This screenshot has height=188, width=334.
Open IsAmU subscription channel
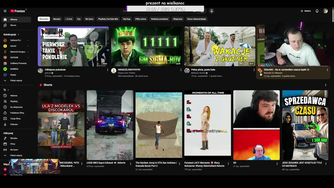tap(16, 46)
